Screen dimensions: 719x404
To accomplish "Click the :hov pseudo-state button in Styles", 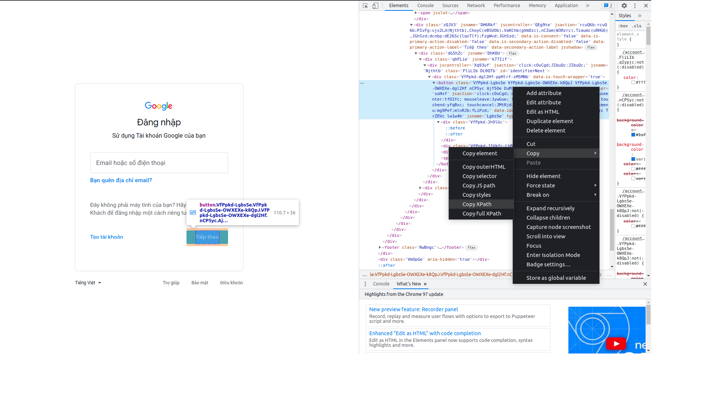I will [624, 26].
